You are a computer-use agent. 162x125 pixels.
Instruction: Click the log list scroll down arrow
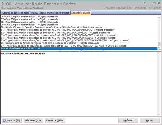[x=159, y=48]
